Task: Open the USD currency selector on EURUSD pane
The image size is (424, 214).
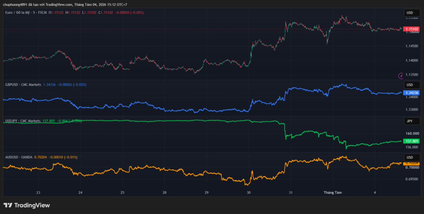Action: point(412,13)
